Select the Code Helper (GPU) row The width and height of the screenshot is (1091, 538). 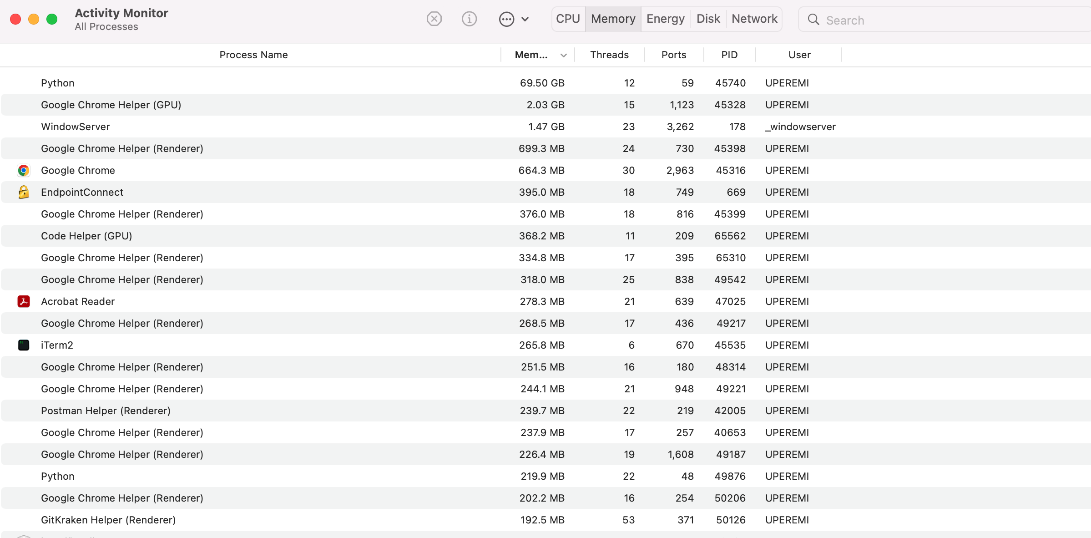[545, 236]
